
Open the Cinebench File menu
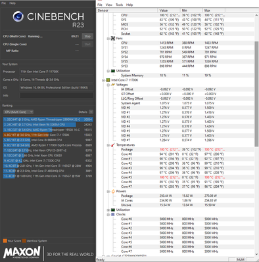tap(4, 3)
